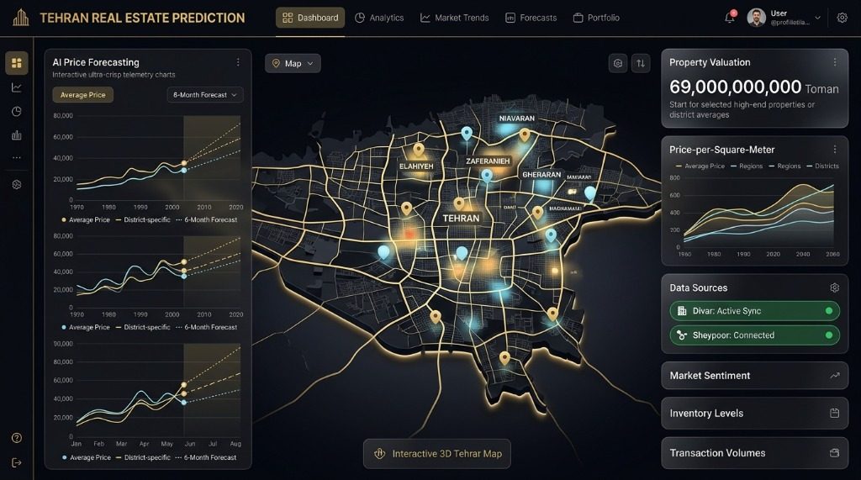Click the TEHRAN map label
Viewport: 861px width, 480px height.
pyautogui.click(x=461, y=218)
